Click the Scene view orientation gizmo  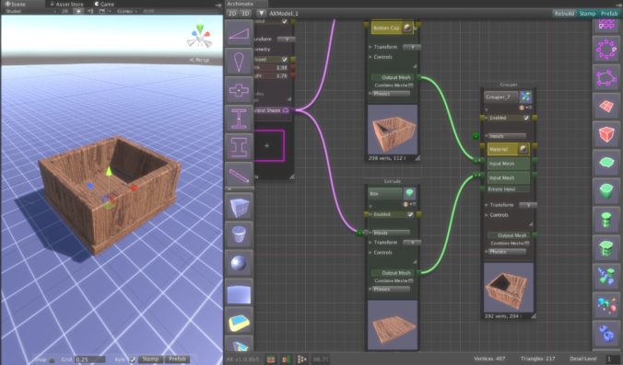tap(200, 37)
